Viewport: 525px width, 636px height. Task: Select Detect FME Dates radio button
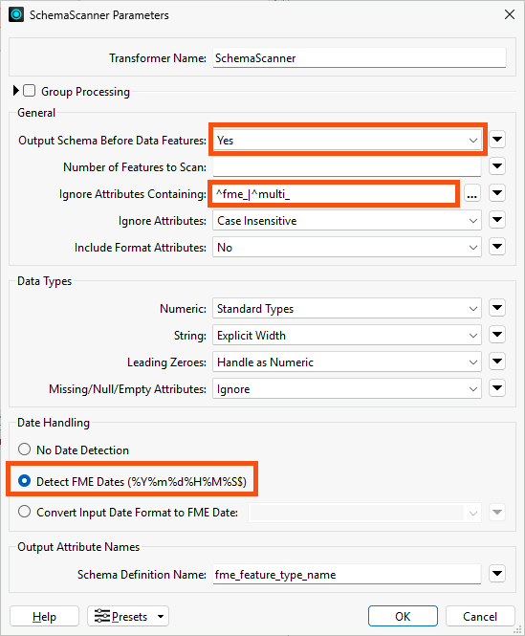tap(24, 481)
